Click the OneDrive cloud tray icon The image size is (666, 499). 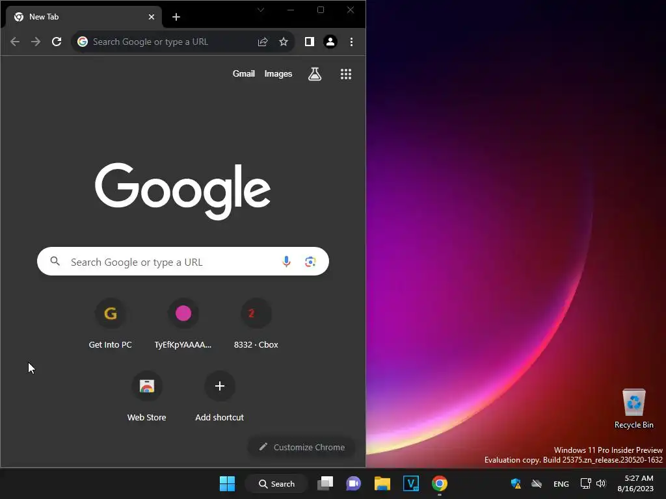[537, 483]
